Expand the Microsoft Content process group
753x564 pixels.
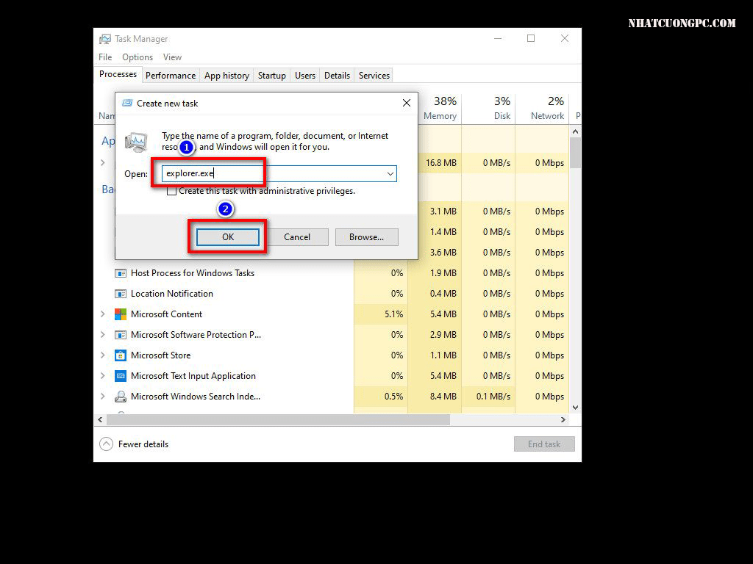[103, 314]
